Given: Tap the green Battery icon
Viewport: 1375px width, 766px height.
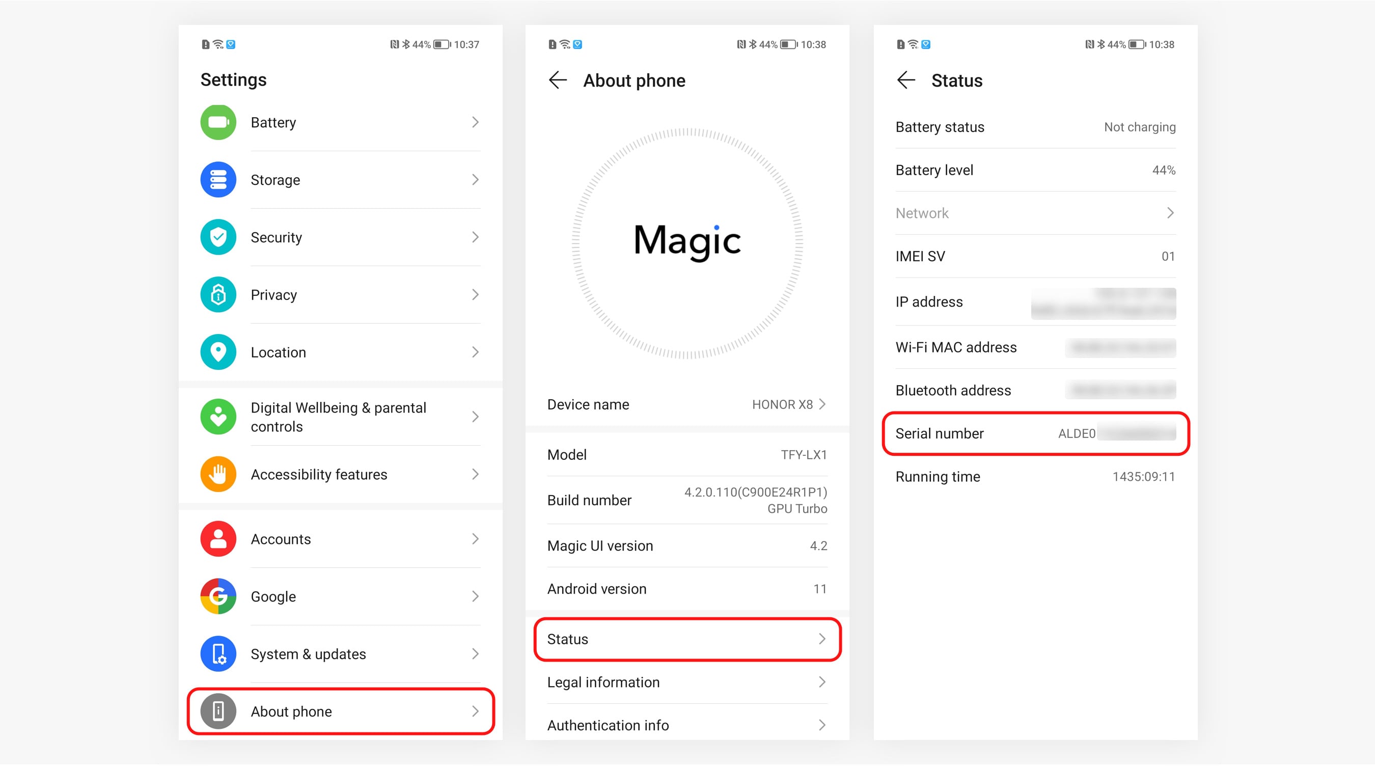Looking at the screenshot, I should 218,122.
